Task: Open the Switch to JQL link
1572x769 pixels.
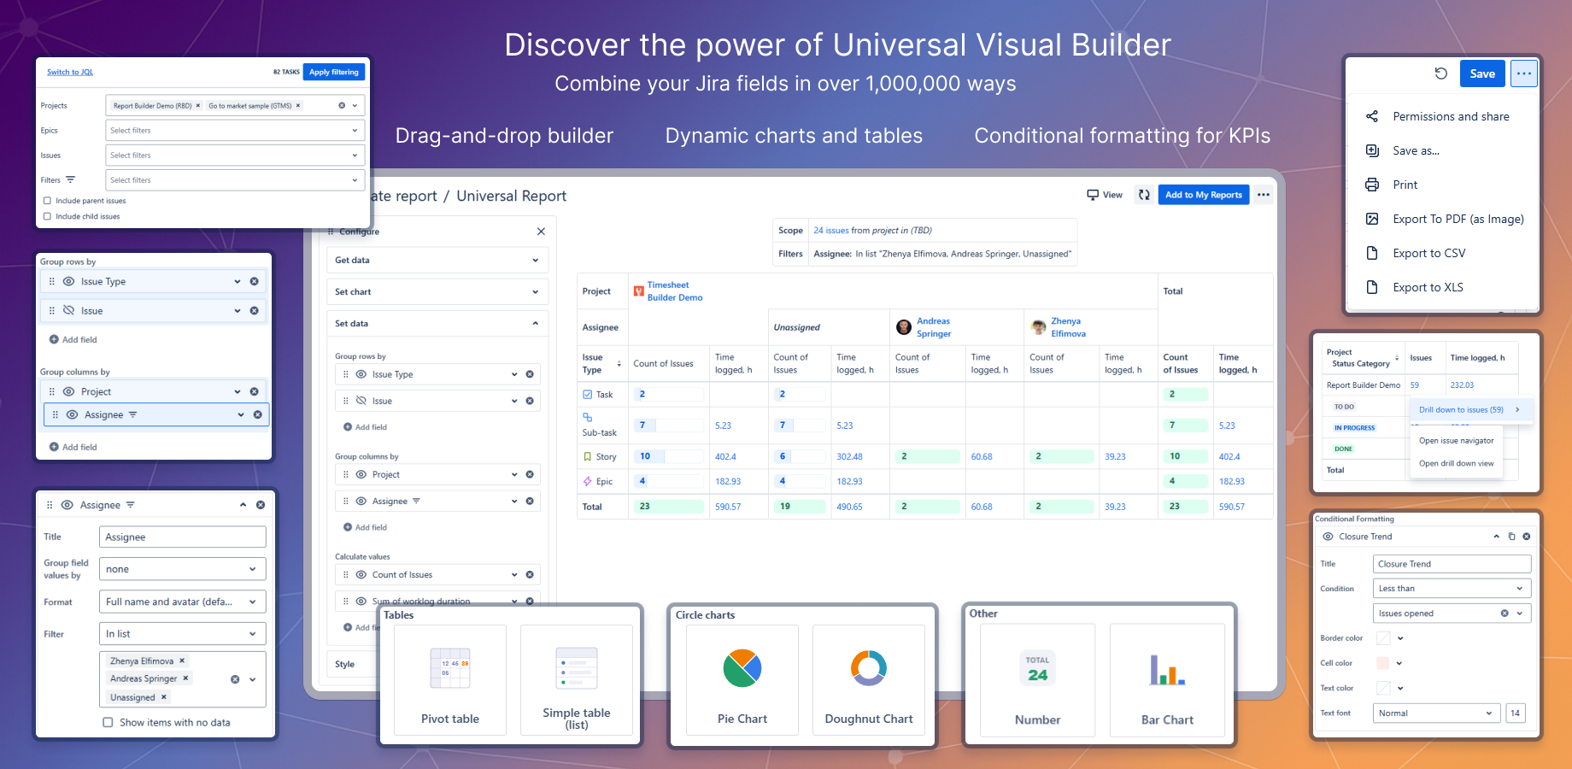Action: point(70,72)
